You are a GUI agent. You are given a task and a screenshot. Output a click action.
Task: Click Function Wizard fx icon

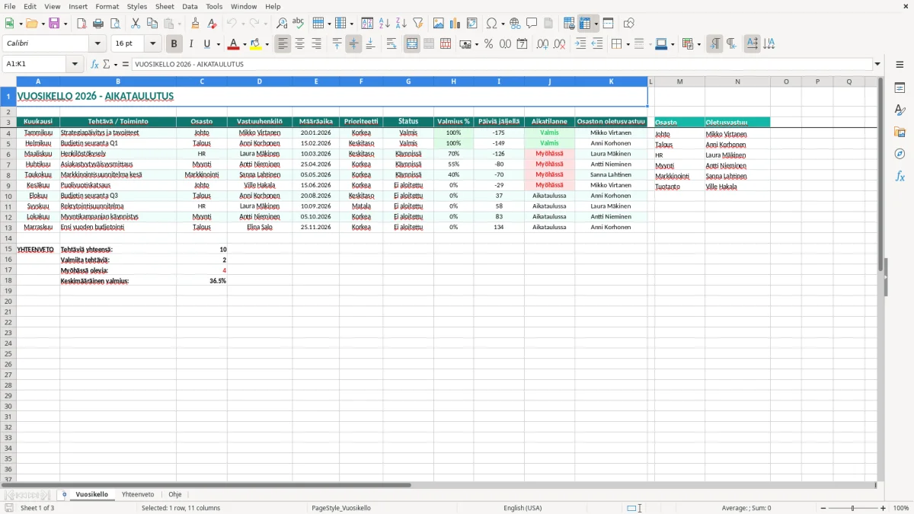tap(94, 64)
